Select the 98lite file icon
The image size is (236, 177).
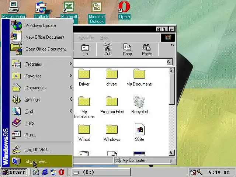tap(139, 133)
